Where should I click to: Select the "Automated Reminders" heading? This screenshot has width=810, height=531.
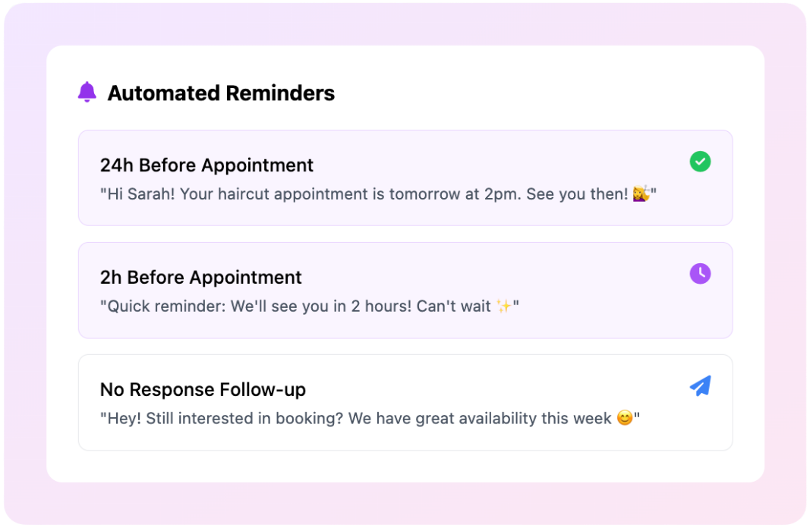(221, 93)
